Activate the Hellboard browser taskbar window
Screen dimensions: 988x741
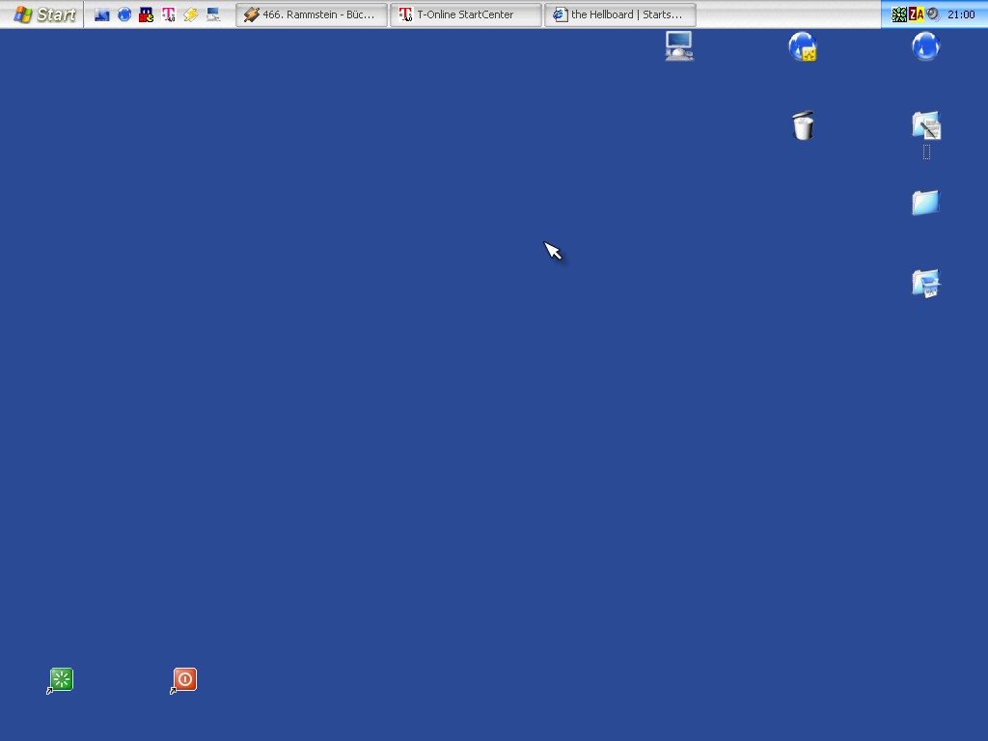pos(619,14)
